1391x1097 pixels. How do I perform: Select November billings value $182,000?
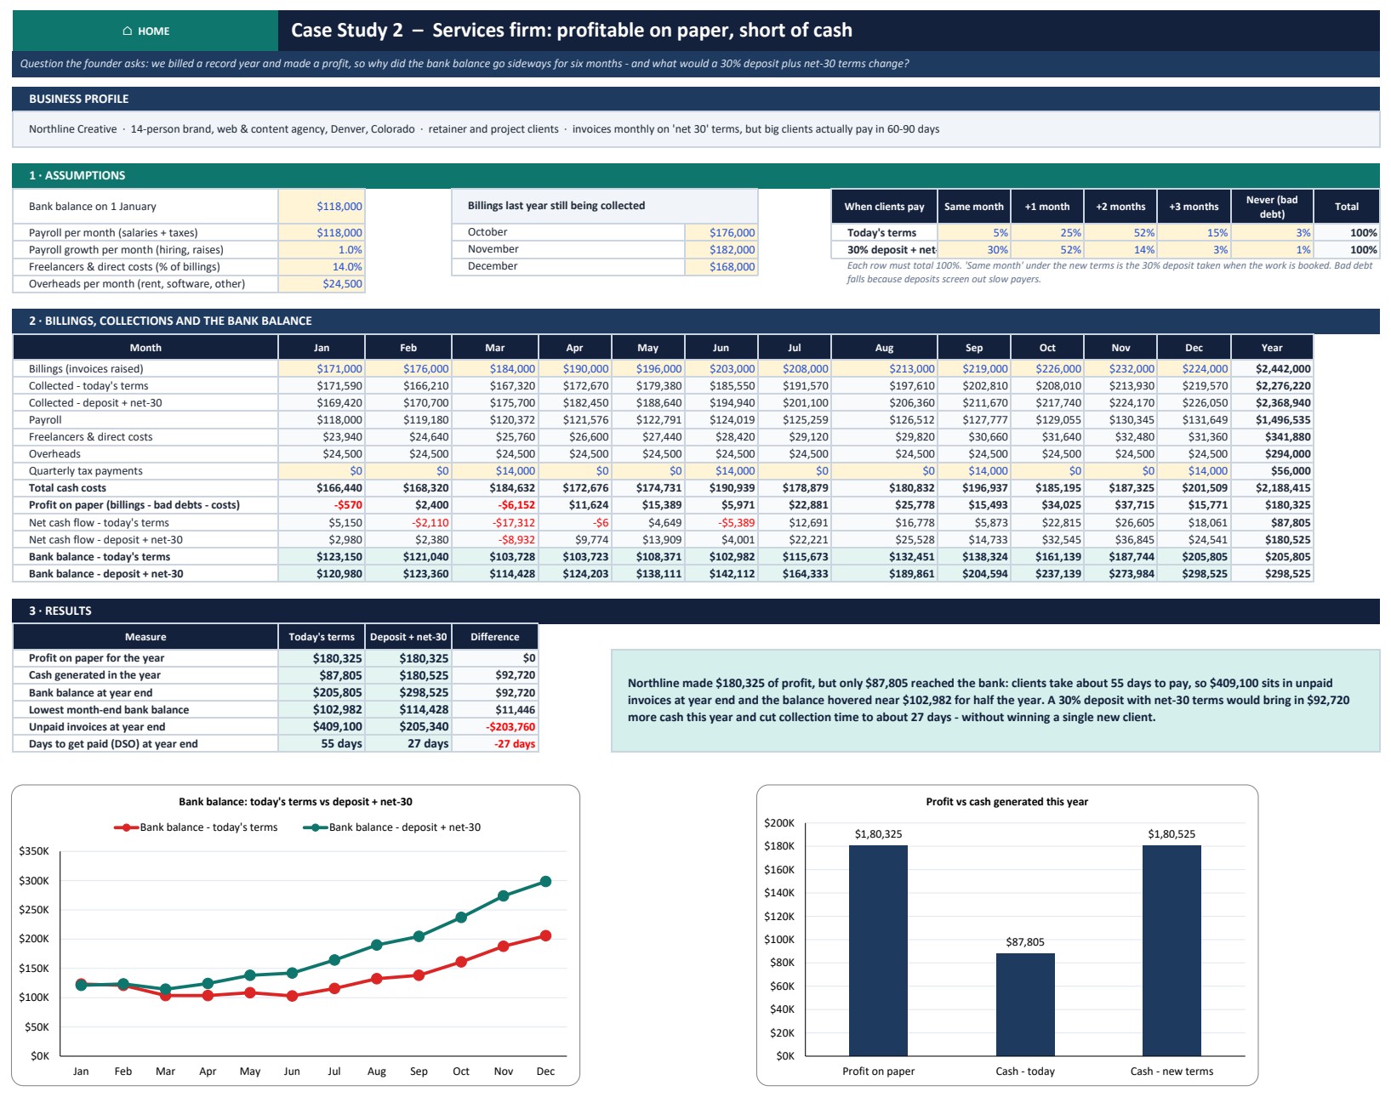721,249
